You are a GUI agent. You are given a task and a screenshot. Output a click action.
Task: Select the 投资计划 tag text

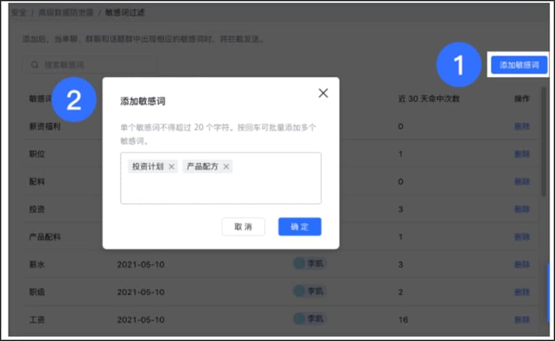tap(148, 167)
